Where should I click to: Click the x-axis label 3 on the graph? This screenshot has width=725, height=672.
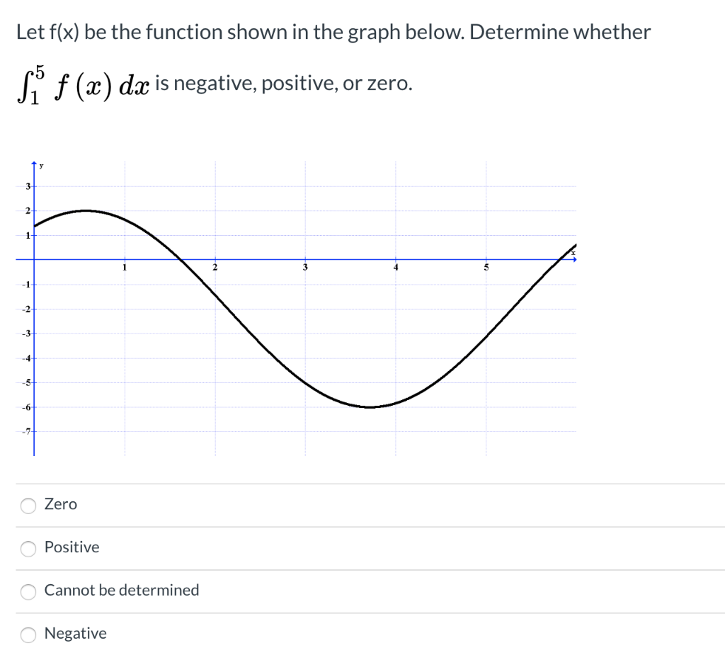[x=304, y=268]
